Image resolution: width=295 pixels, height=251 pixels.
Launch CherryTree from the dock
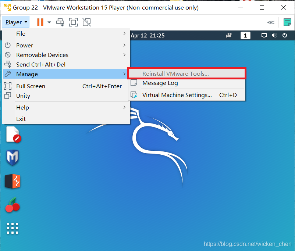[13, 205]
